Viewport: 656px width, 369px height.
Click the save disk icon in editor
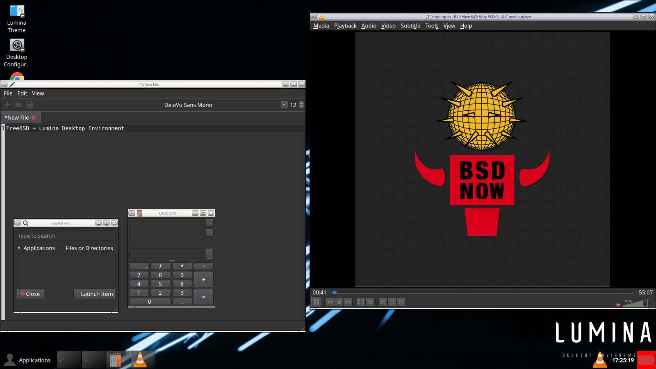[x=30, y=105]
